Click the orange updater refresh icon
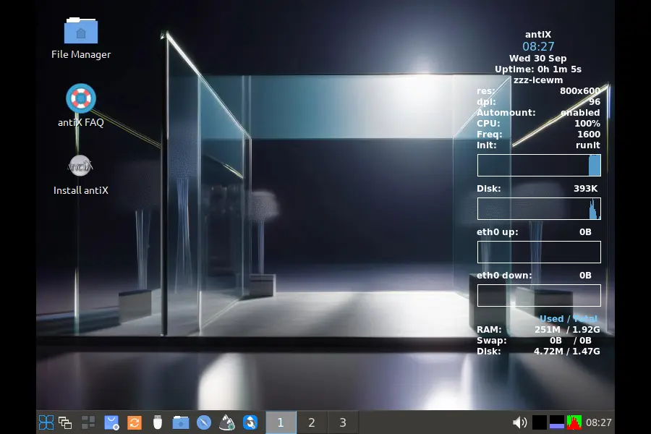Screen dimensions: 651x434 [x=134, y=422]
